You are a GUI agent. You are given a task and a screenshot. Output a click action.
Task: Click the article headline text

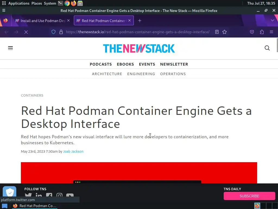coord(136,117)
